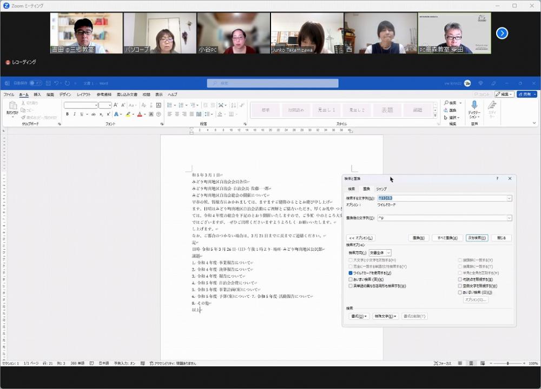The height and width of the screenshot is (389, 541).
Task: Click the Italic formatting icon
Action: (x=75, y=115)
